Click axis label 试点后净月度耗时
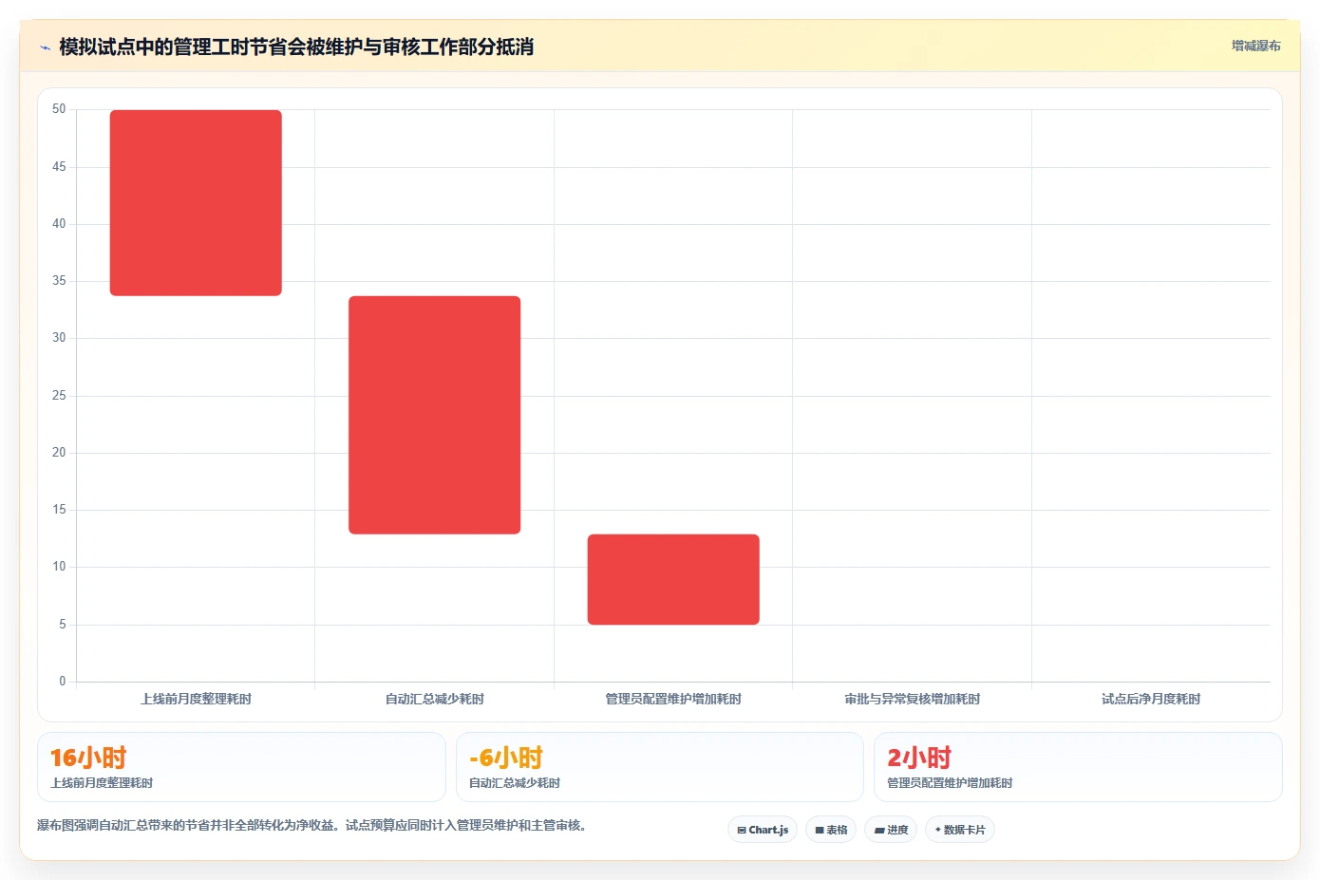 (x=1151, y=699)
